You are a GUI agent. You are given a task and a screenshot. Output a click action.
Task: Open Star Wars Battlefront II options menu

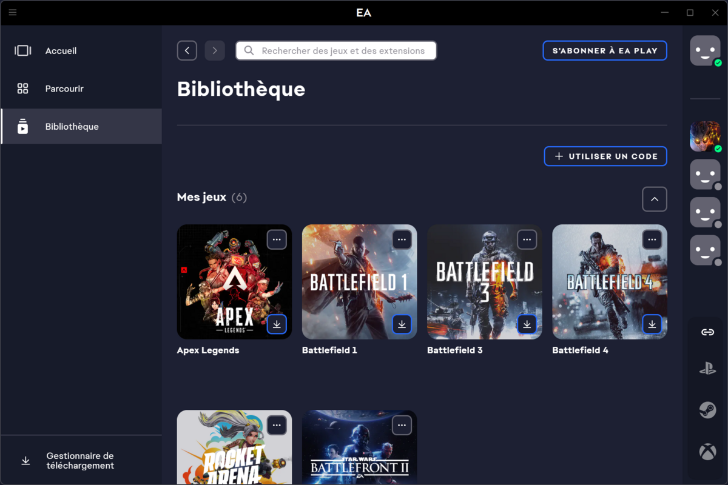[402, 425]
